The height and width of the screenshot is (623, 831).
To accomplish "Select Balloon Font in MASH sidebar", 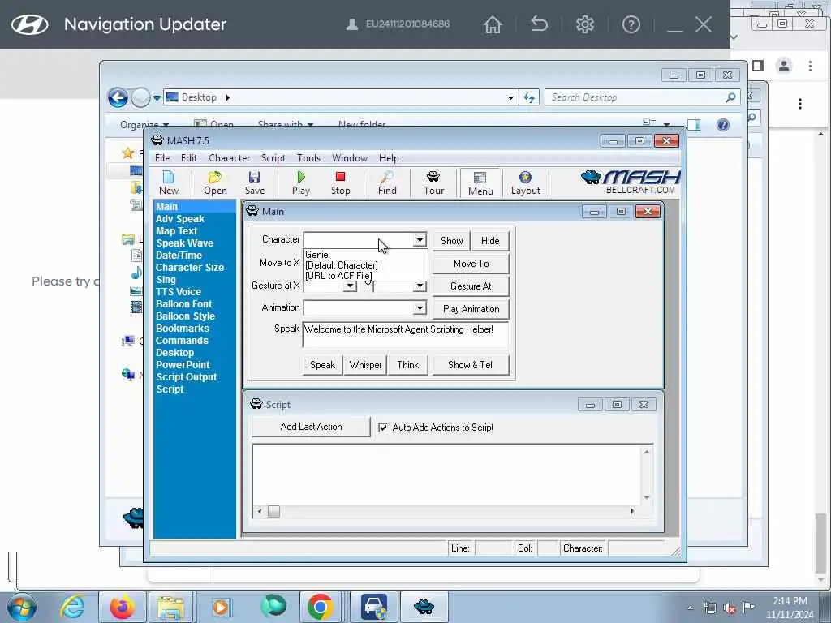I will [184, 304].
